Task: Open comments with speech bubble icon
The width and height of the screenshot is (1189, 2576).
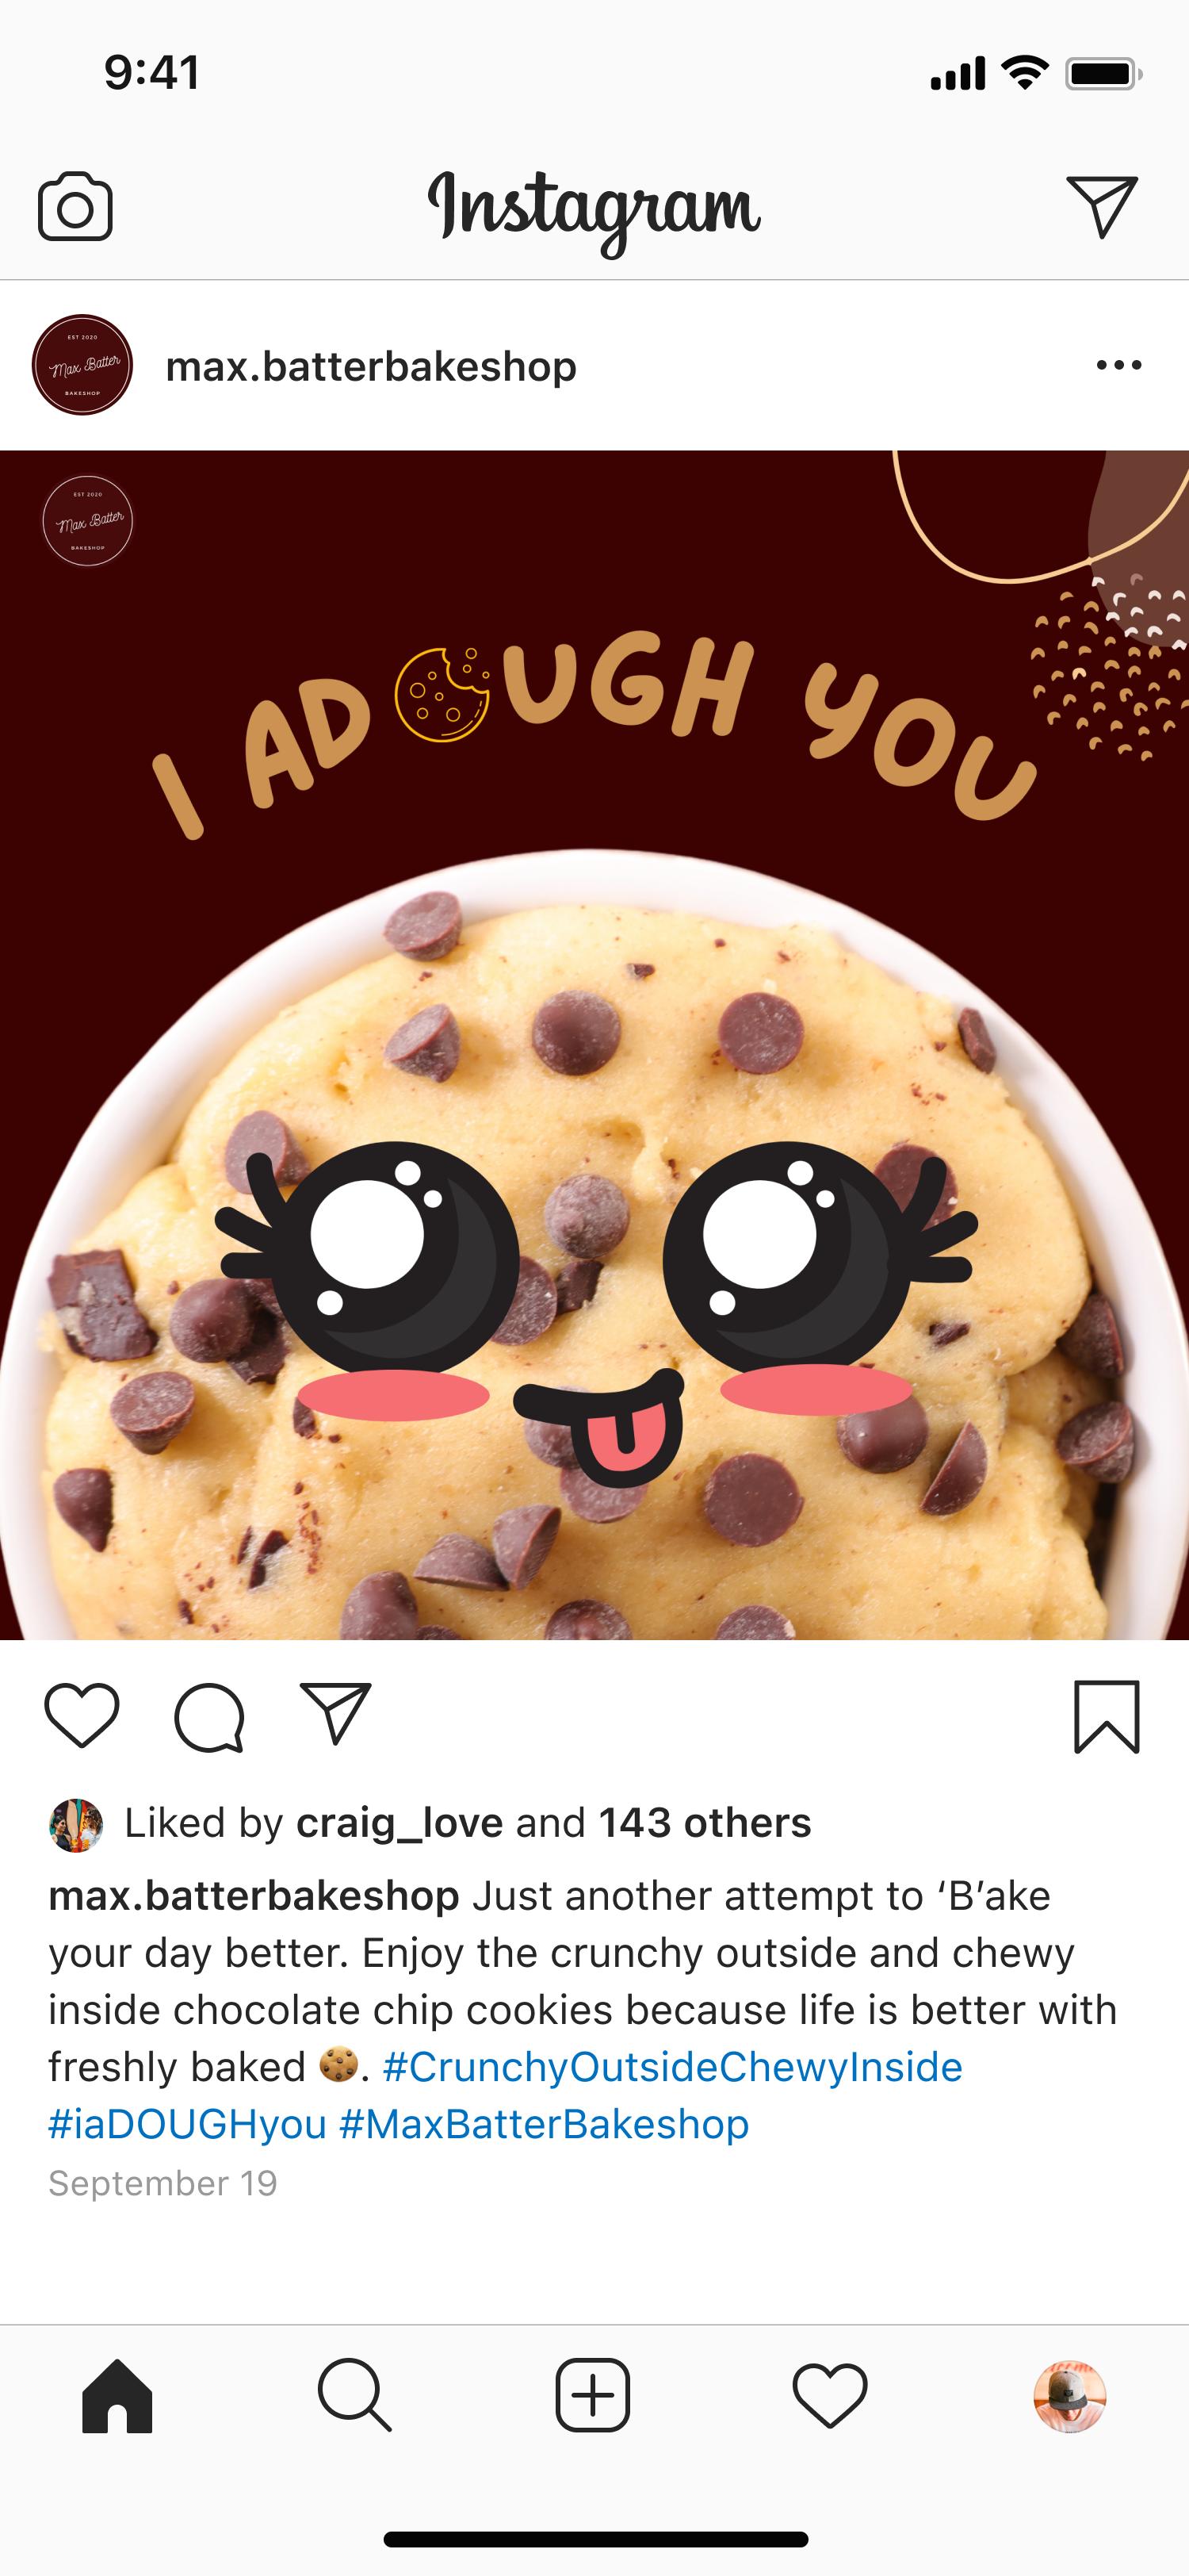Action: click(208, 1717)
